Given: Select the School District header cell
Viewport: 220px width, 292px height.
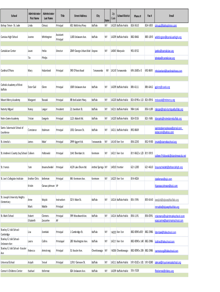Looking at the screenshot, I should [123, 16].
